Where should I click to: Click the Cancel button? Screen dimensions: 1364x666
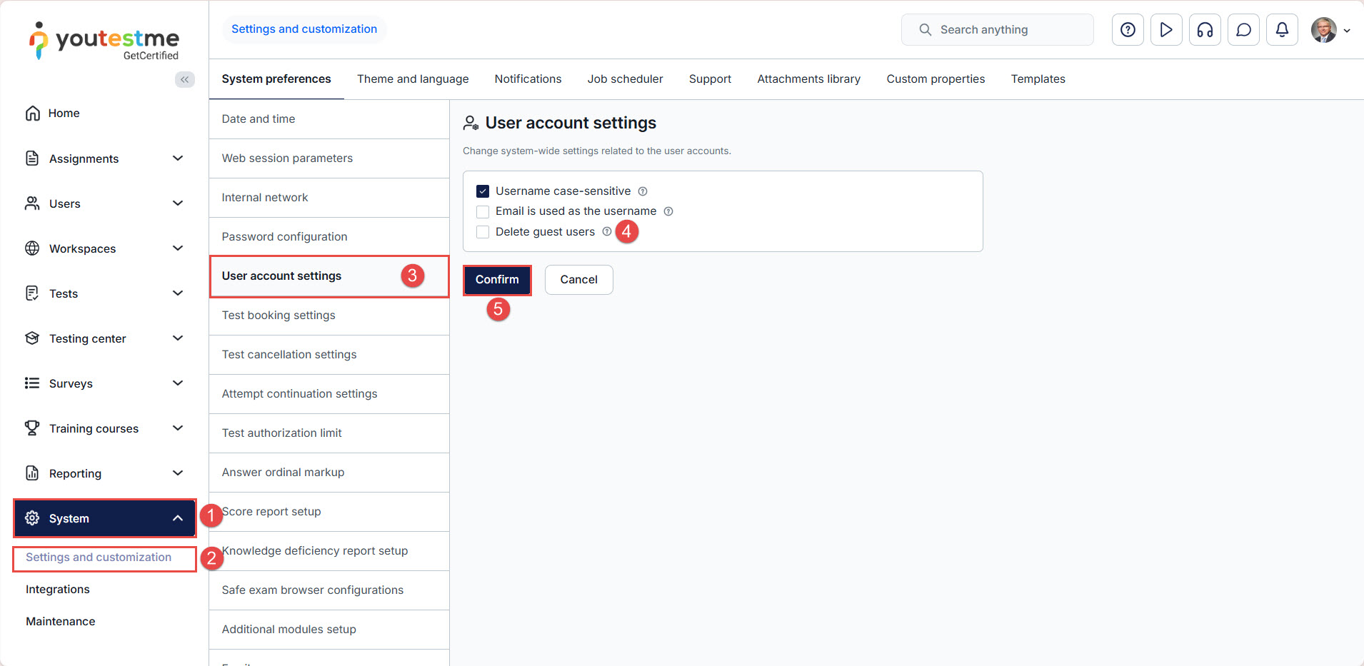(578, 280)
